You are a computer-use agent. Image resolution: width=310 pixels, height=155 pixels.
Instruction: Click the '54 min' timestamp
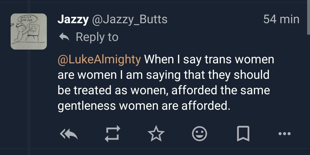click(281, 19)
